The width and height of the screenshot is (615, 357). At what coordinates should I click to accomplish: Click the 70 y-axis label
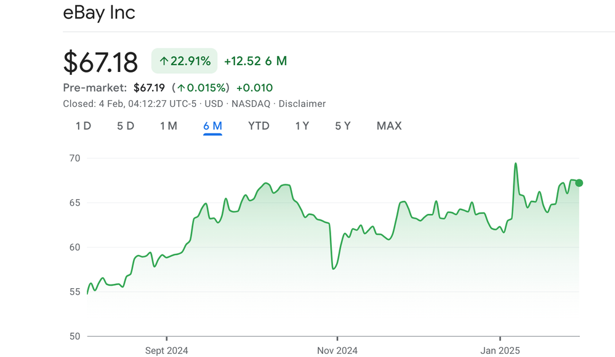coord(74,159)
